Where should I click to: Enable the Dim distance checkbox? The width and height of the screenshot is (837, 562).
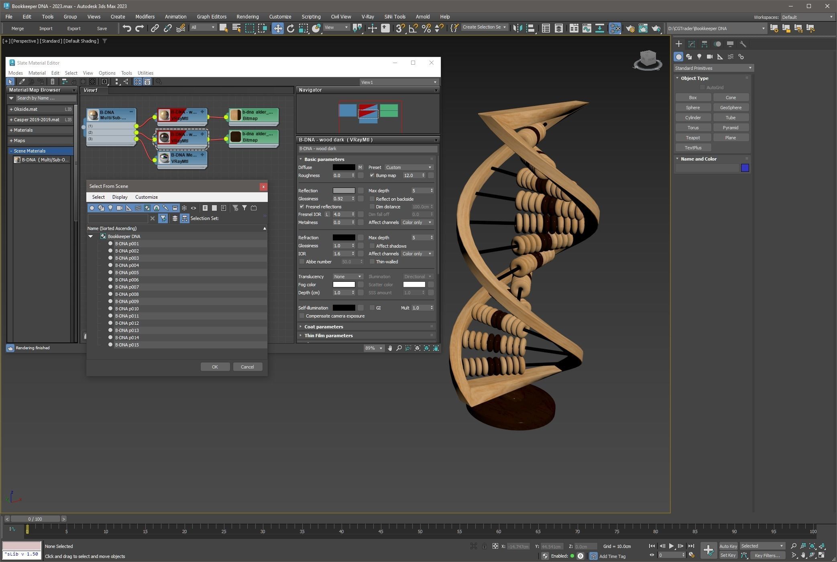[372, 207]
